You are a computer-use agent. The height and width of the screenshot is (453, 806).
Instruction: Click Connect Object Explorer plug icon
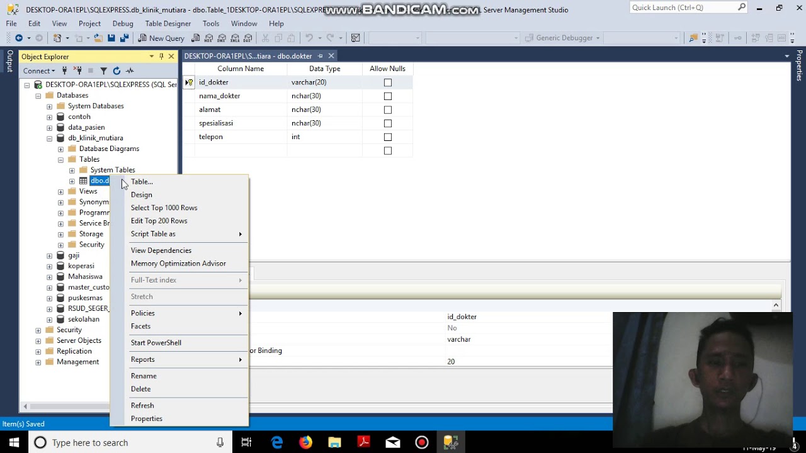pyautogui.click(x=64, y=70)
